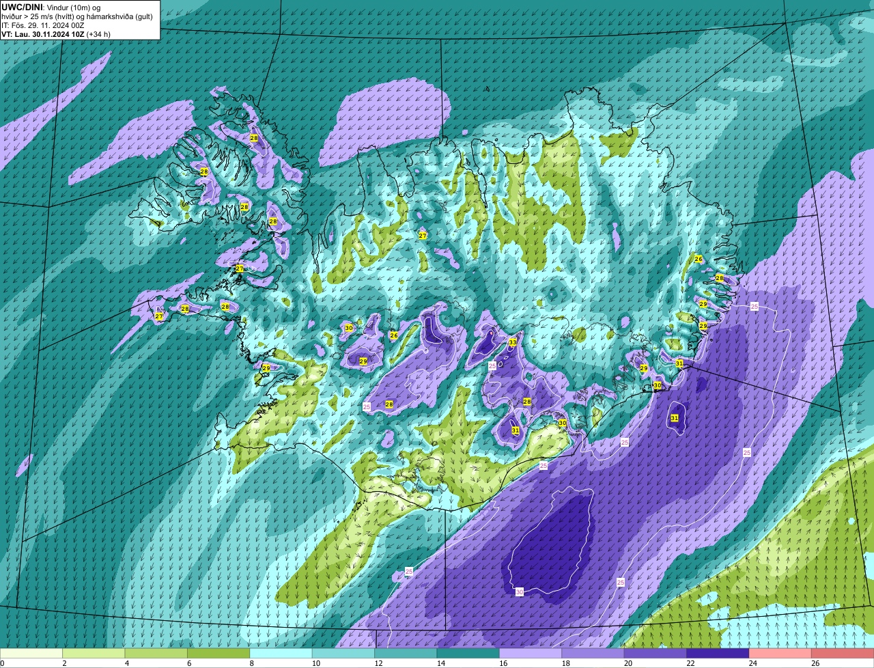Select the 'VT: Lau. 30.11.2024 10Z (+34 h)' line

(56, 34)
